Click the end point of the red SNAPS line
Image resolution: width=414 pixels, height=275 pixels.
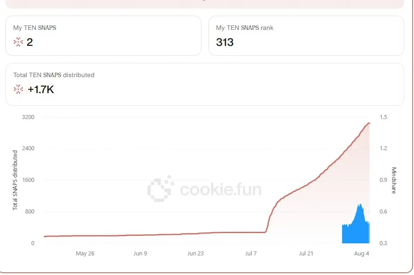(369, 123)
